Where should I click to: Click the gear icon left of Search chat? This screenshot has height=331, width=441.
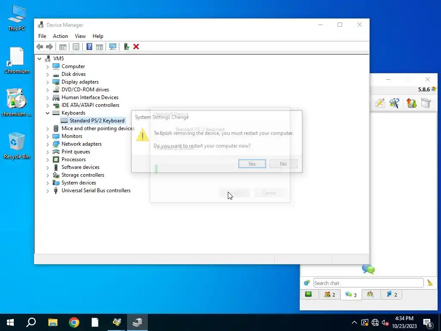(x=307, y=283)
